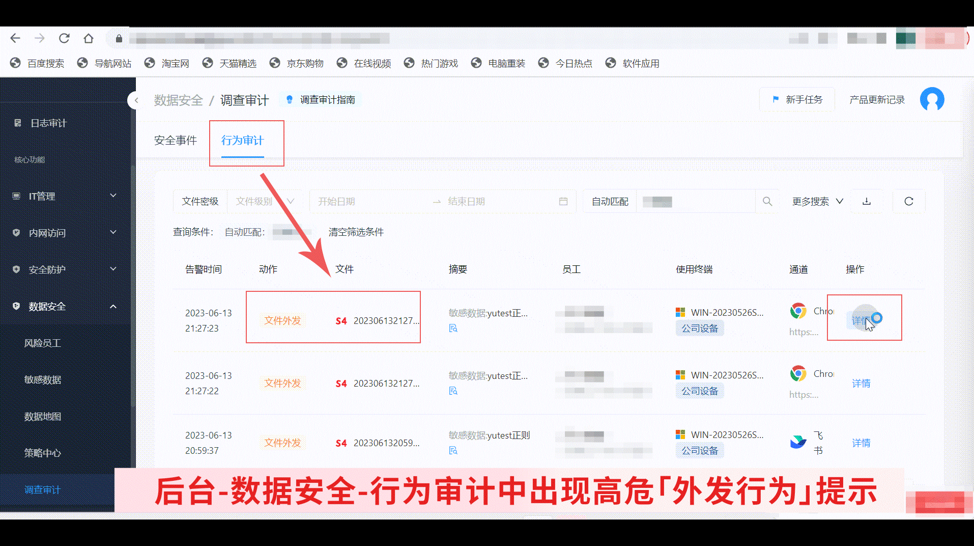Open 详情 for the 21:27:23 row
Screen dimensions: 974x546
(861, 320)
